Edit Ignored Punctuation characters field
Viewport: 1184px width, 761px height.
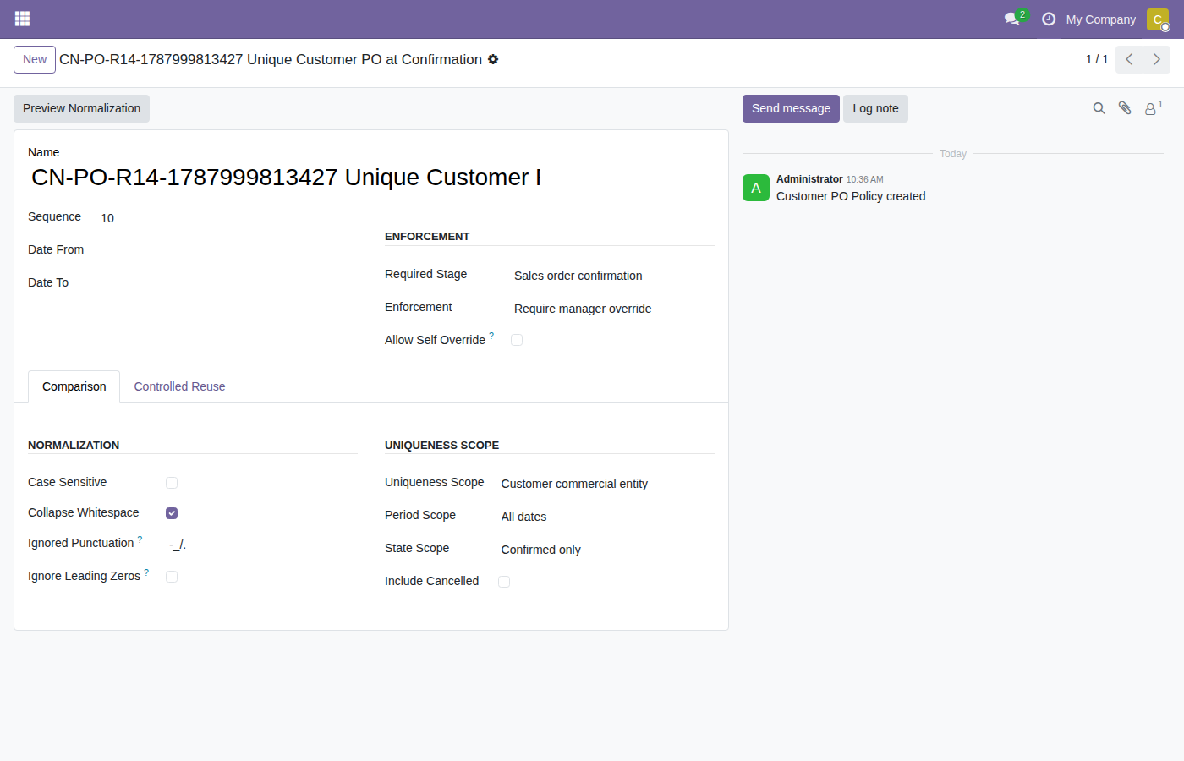point(262,545)
